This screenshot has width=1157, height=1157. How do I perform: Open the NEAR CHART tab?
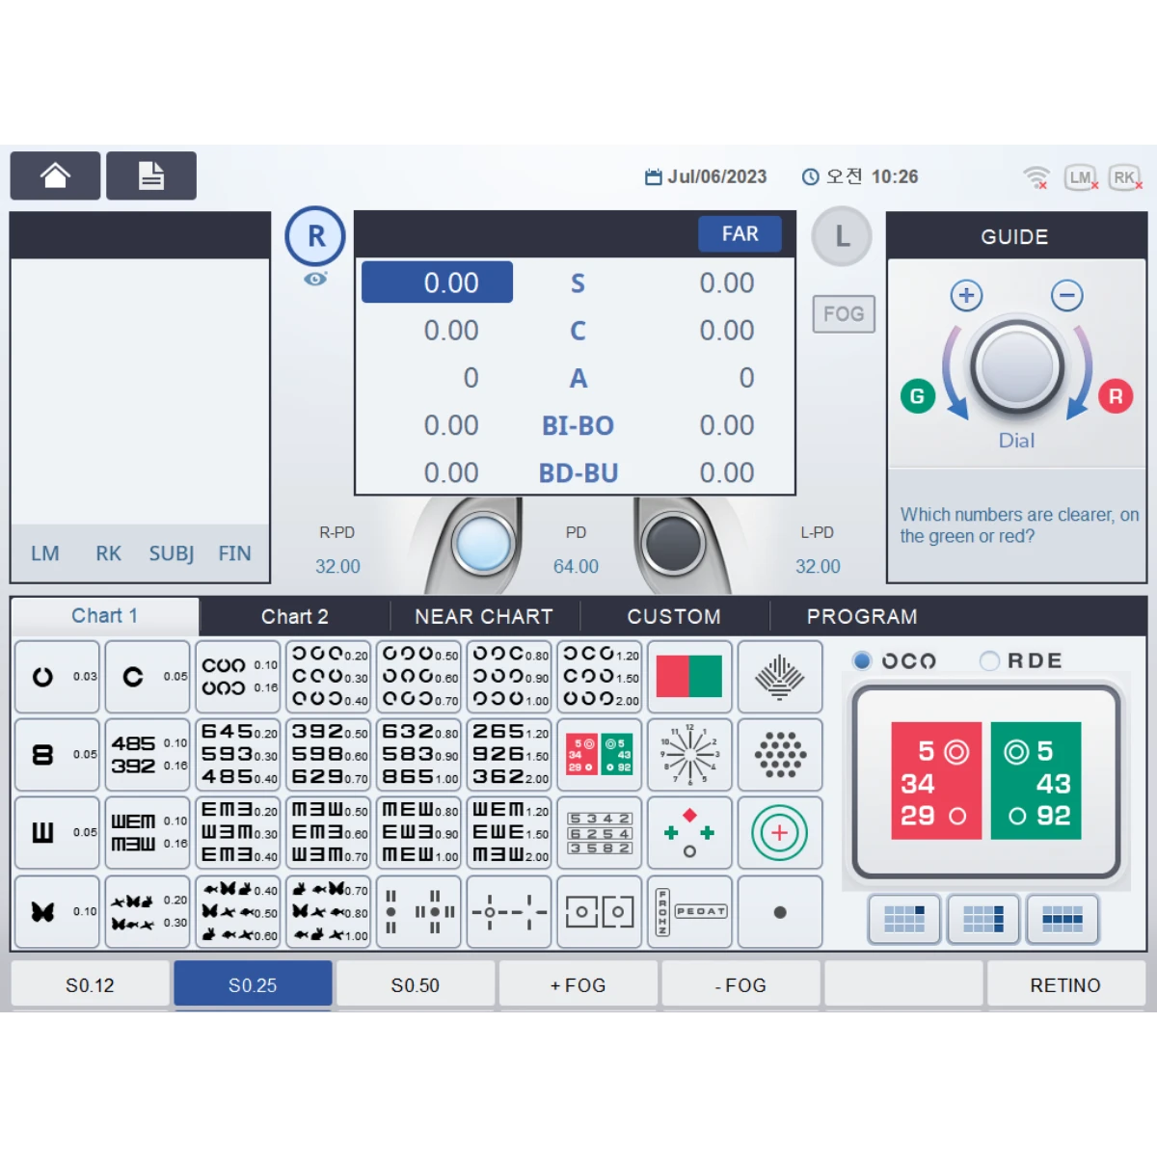484,616
